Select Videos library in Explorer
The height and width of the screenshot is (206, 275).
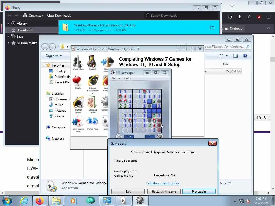[x=59, y=116]
